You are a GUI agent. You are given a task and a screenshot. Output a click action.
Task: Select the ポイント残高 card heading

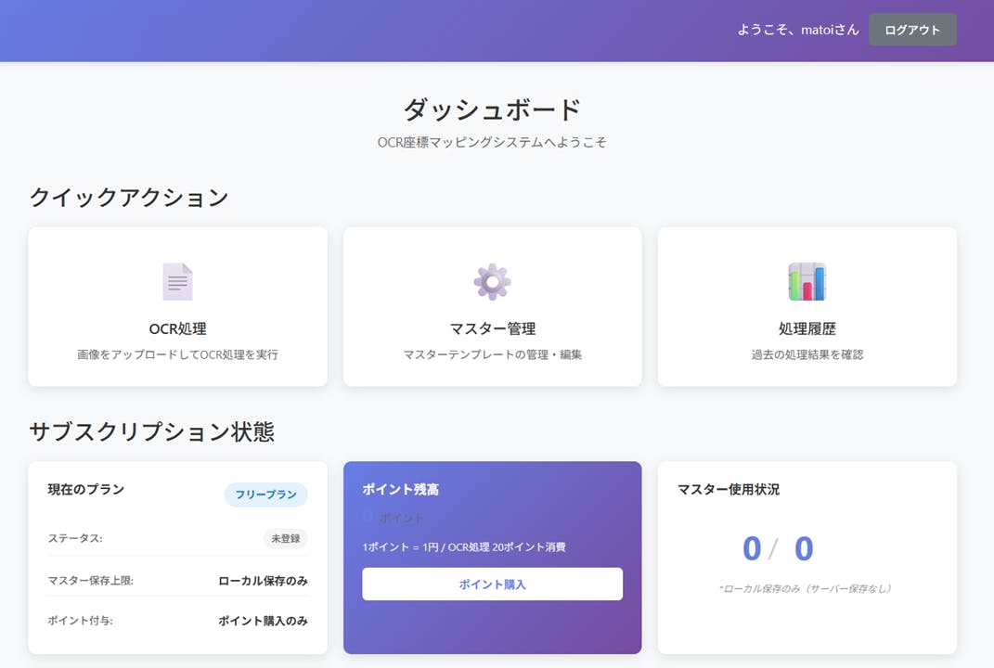click(x=399, y=489)
